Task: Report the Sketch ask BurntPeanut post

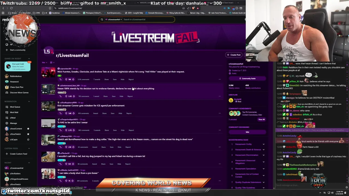Action: (x=128, y=147)
